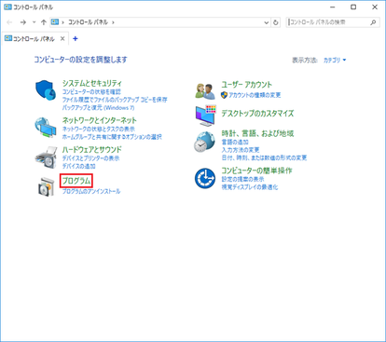Click the Desktop Customization monitor icon
Image resolution: width=386 pixels, height=342 pixels.
[x=205, y=116]
